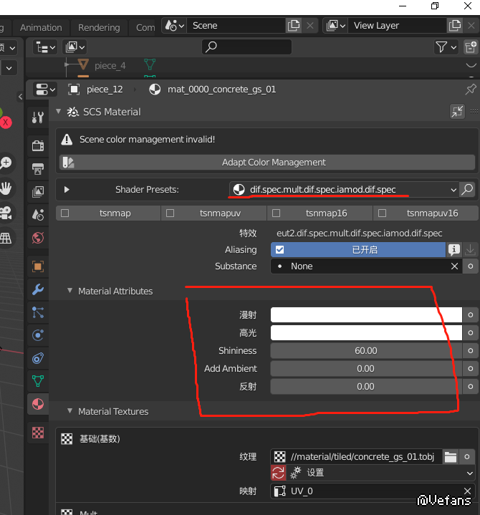
Task: Toggle the Aliasing enabled checkbox
Action: (x=280, y=250)
